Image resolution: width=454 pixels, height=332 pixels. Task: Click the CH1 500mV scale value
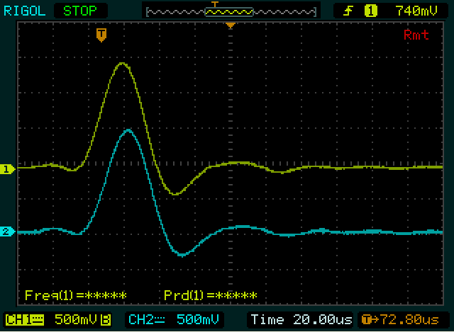coord(76,319)
